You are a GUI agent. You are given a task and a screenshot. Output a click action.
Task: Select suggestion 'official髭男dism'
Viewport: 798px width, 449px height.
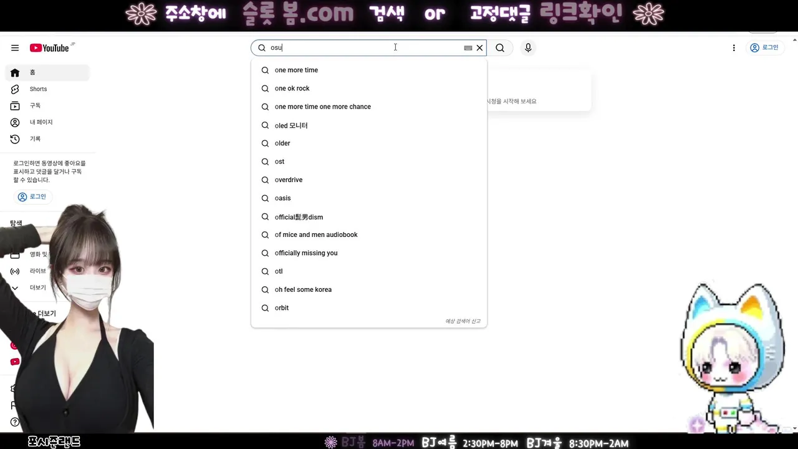369,217
